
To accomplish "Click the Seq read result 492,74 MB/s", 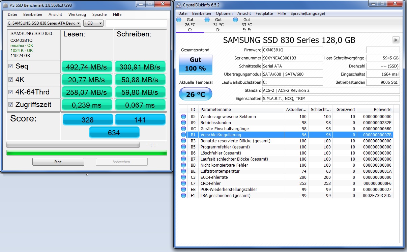I will [x=87, y=67].
